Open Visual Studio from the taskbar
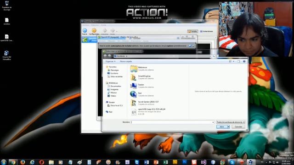Screen dimensions: 294x165 pos(204,162)
